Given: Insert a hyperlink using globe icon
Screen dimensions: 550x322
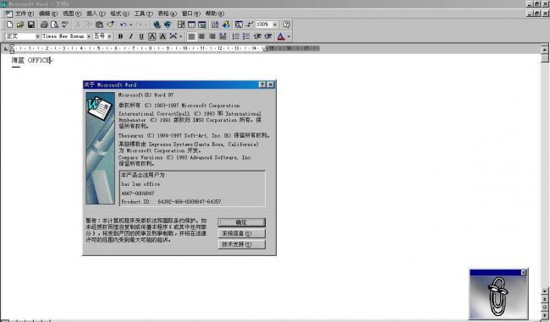Looking at the screenshot, I should click(x=157, y=25).
